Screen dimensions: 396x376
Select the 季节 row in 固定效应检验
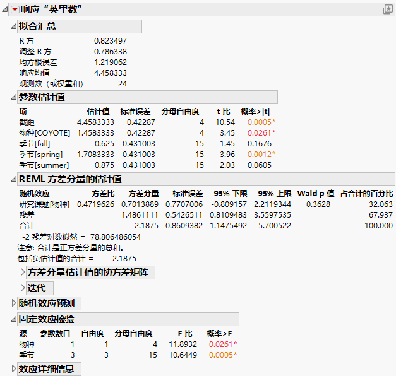128,355
